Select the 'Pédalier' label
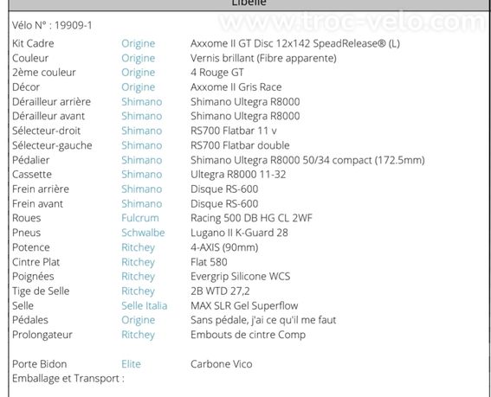The image size is (491, 397). 30,160
